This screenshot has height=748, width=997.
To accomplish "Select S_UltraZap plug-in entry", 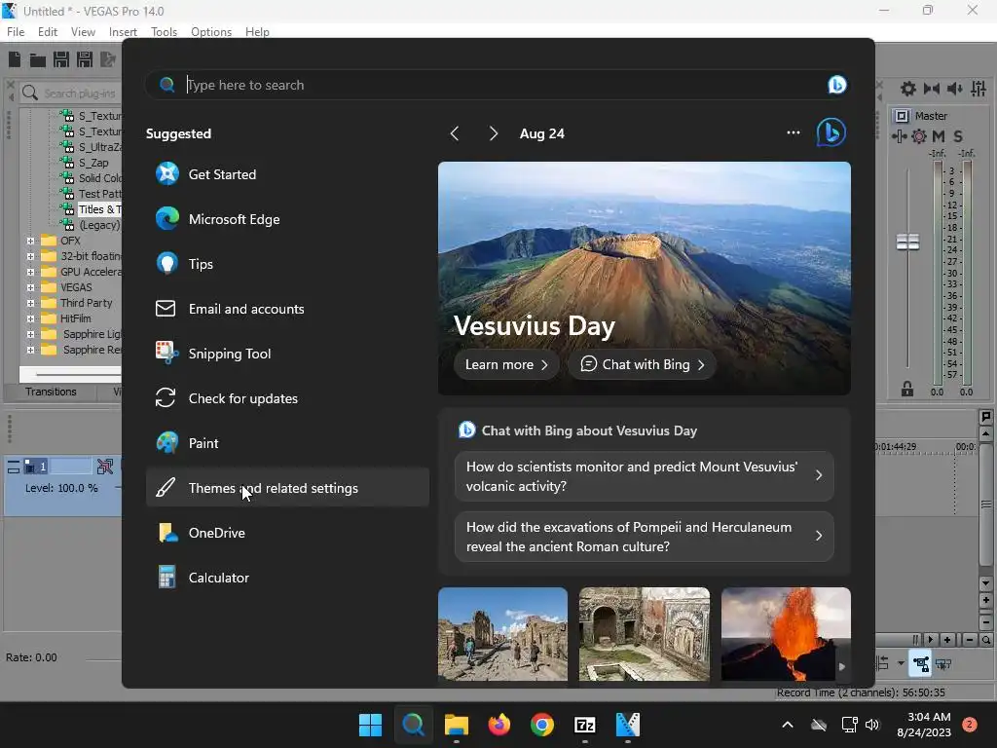I will click(99, 147).
